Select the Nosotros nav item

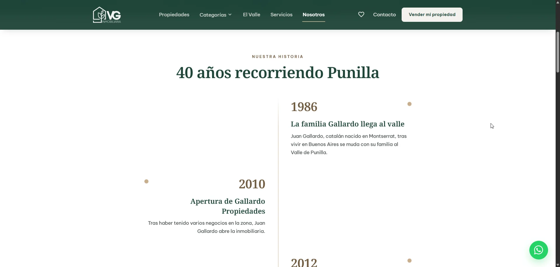[x=314, y=15]
